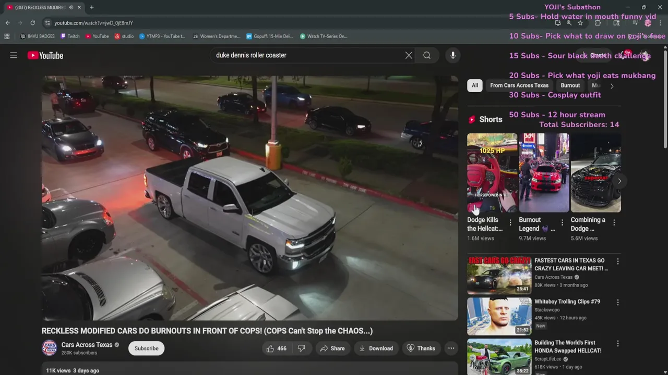Open zoom magnifier in address bar
Screen dimensions: 668x375
point(569,23)
